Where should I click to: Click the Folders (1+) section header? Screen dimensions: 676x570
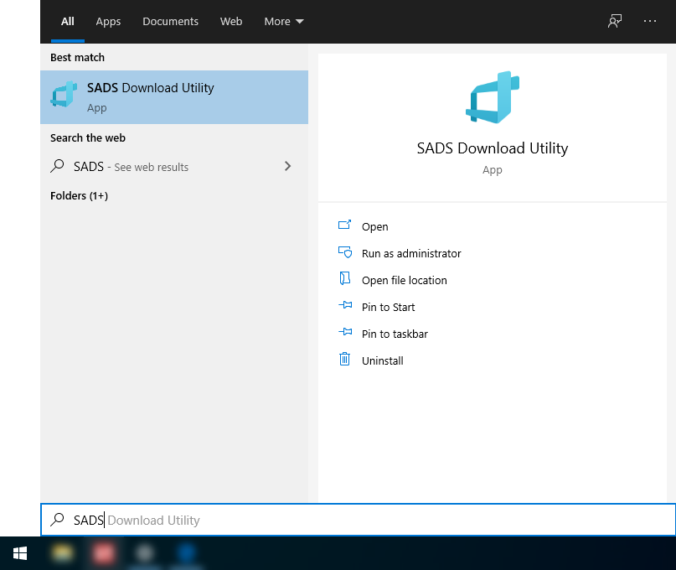79,195
